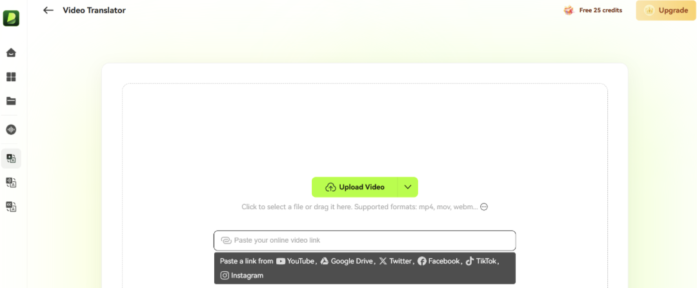Click the Upload Video button
The height and width of the screenshot is (288, 697).
(x=355, y=187)
